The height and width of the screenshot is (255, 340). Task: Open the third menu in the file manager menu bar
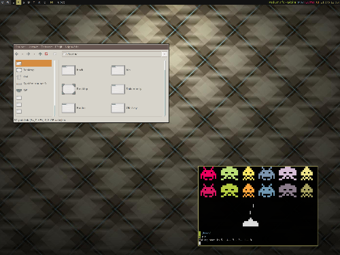(x=46, y=47)
